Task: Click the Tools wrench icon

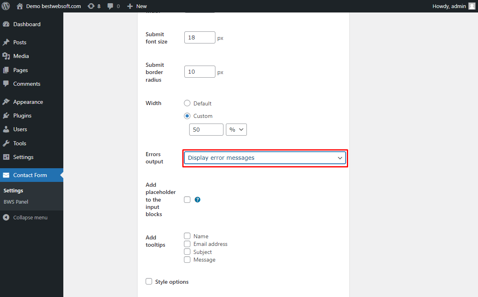Action: (x=6, y=143)
